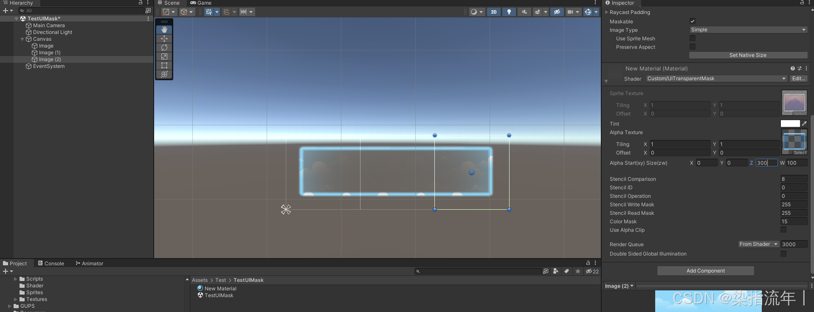Open Scene view more options menu
The width and height of the screenshot is (814, 312).
[595, 3]
